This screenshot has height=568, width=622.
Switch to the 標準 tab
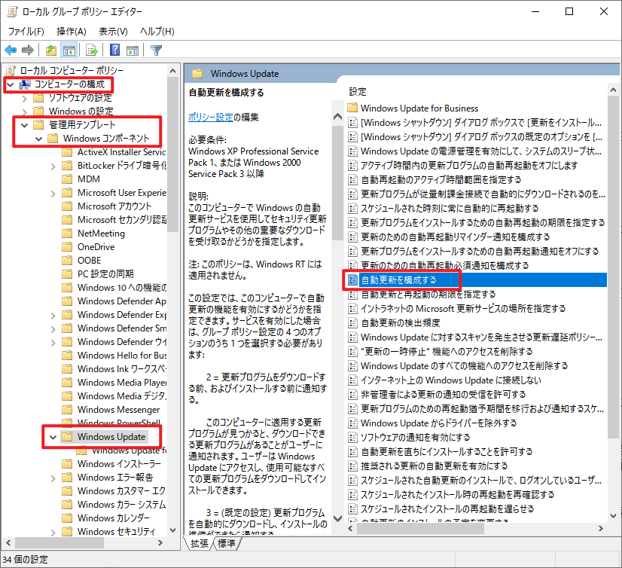pos(227,543)
